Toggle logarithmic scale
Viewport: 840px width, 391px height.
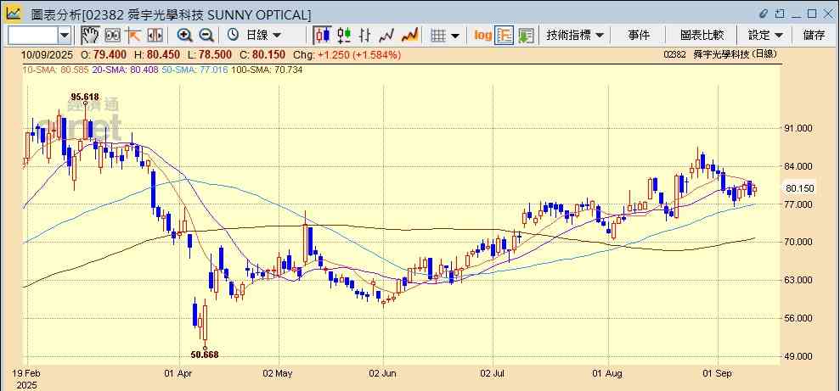[x=483, y=36]
